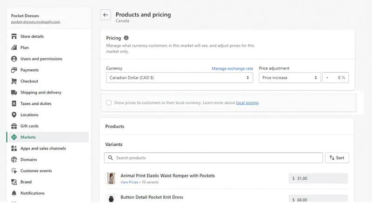Click the Sort button
372x203 pixels.
(337, 158)
